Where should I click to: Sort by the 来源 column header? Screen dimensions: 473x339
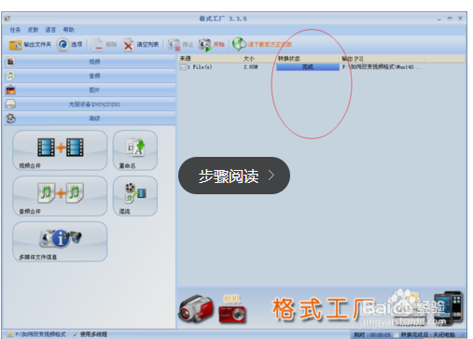(209, 59)
